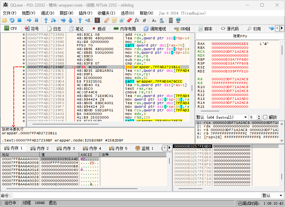Open the patches bandage icon
Image resolution: width=285 pixels, height=207 pixels.
pos(107,20)
